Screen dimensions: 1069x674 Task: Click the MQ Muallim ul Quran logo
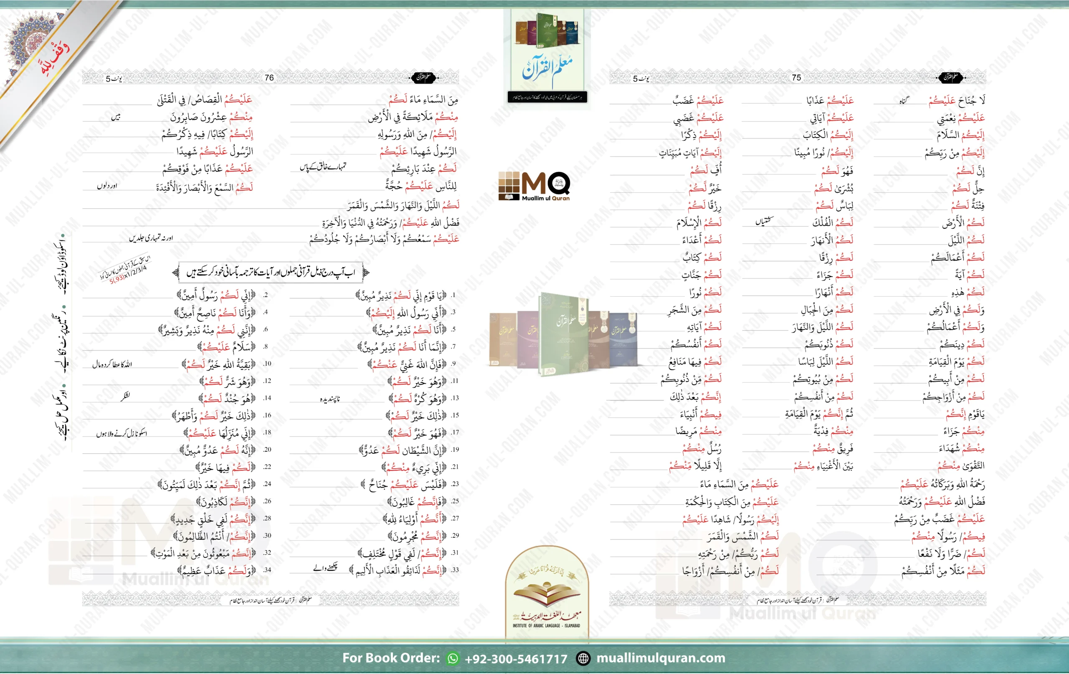(x=534, y=186)
